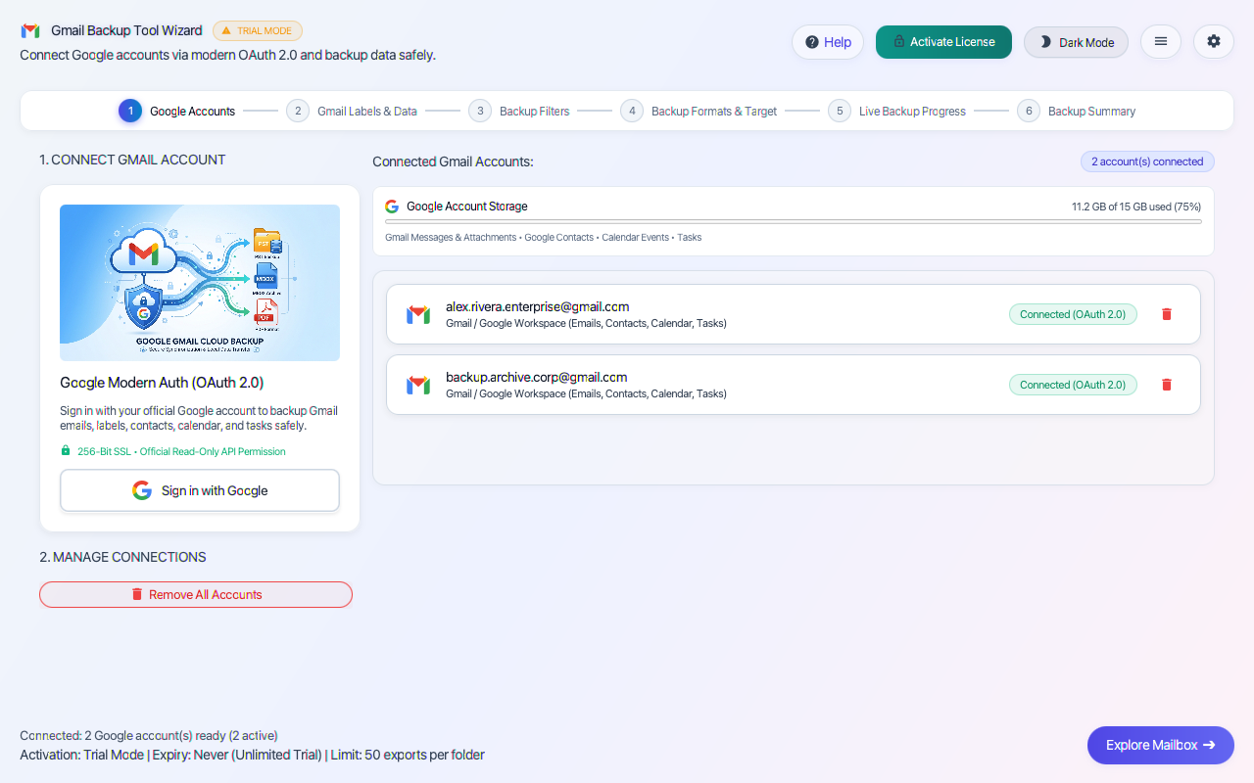
Task: Select the backup.archive.corp@gmail.com email text
Action: point(536,377)
